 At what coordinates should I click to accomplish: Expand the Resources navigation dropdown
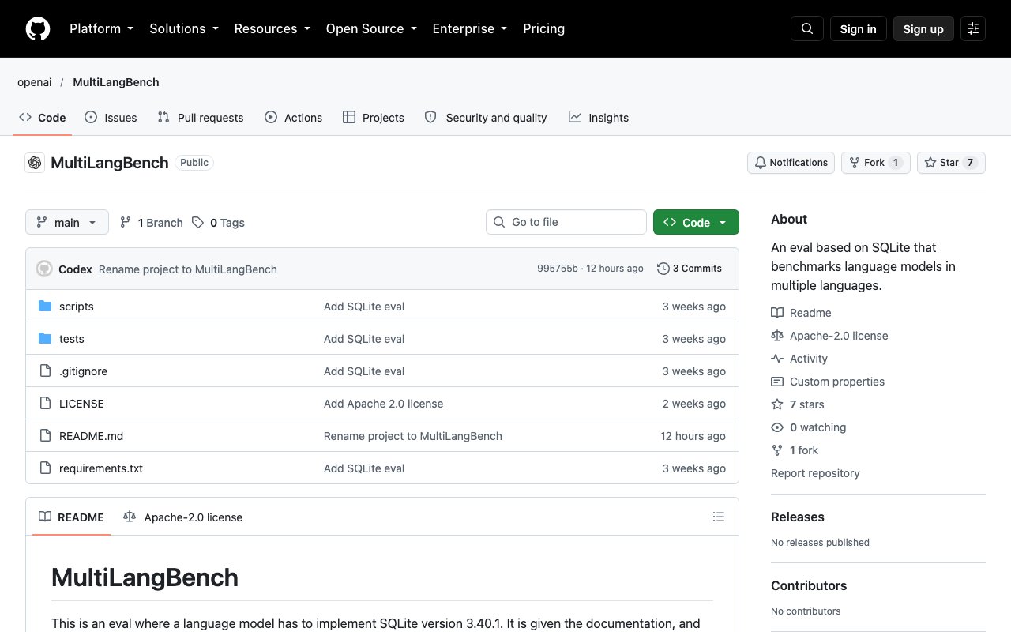coord(272,28)
